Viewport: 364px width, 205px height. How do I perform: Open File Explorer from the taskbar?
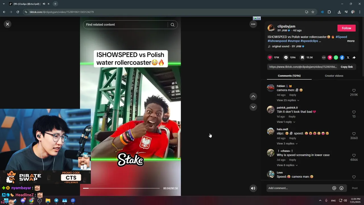click(x=48, y=200)
